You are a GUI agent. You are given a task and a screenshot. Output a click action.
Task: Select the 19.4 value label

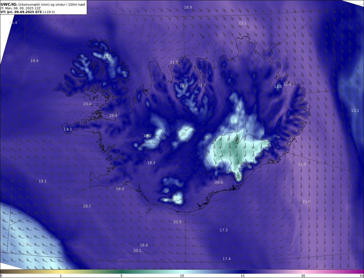(x=34, y=61)
